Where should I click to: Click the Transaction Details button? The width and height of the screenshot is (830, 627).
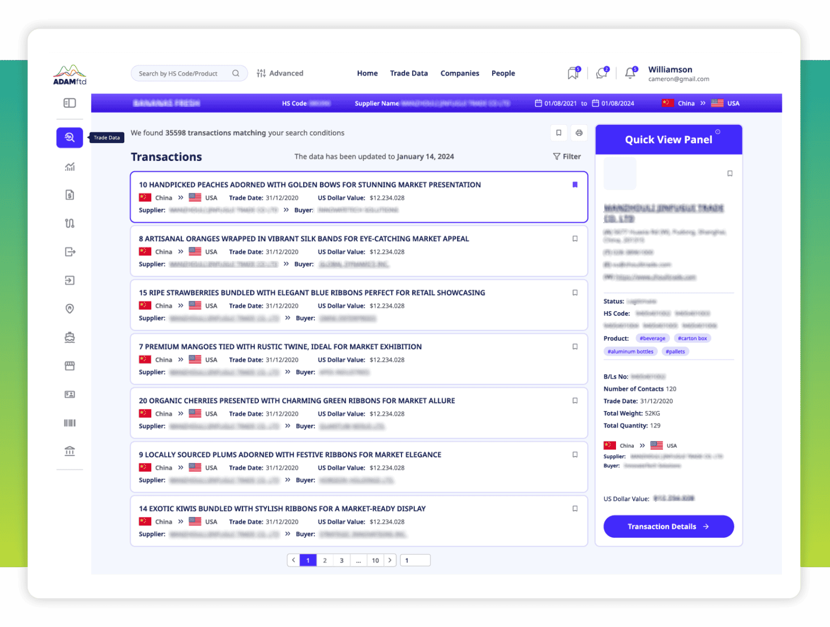click(668, 527)
